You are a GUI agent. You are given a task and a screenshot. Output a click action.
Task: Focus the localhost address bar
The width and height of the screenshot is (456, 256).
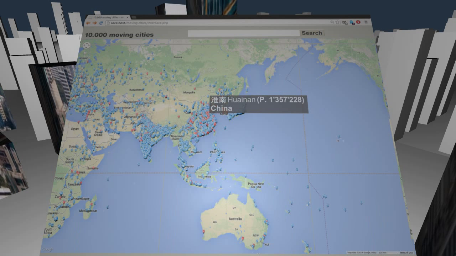coord(214,23)
